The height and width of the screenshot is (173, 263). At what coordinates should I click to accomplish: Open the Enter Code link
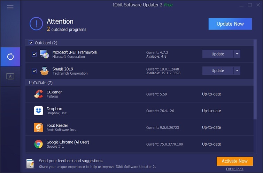(234, 169)
